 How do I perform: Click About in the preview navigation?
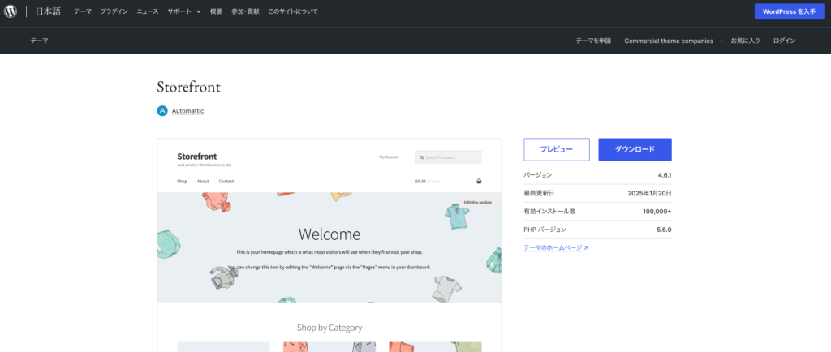point(203,182)
